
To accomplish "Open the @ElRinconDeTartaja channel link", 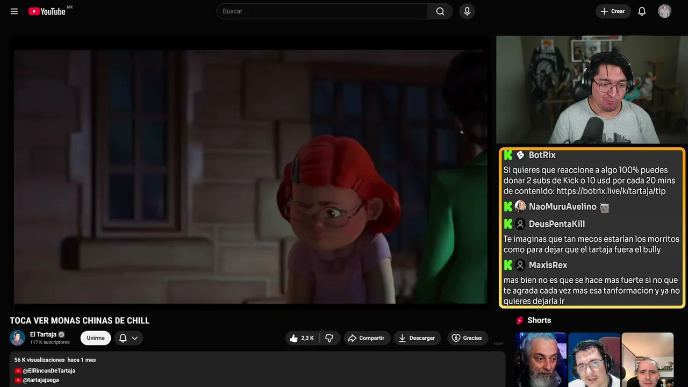I will [49, 371].
